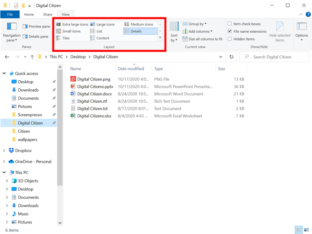Open the Sort by menu

(174, 32)
